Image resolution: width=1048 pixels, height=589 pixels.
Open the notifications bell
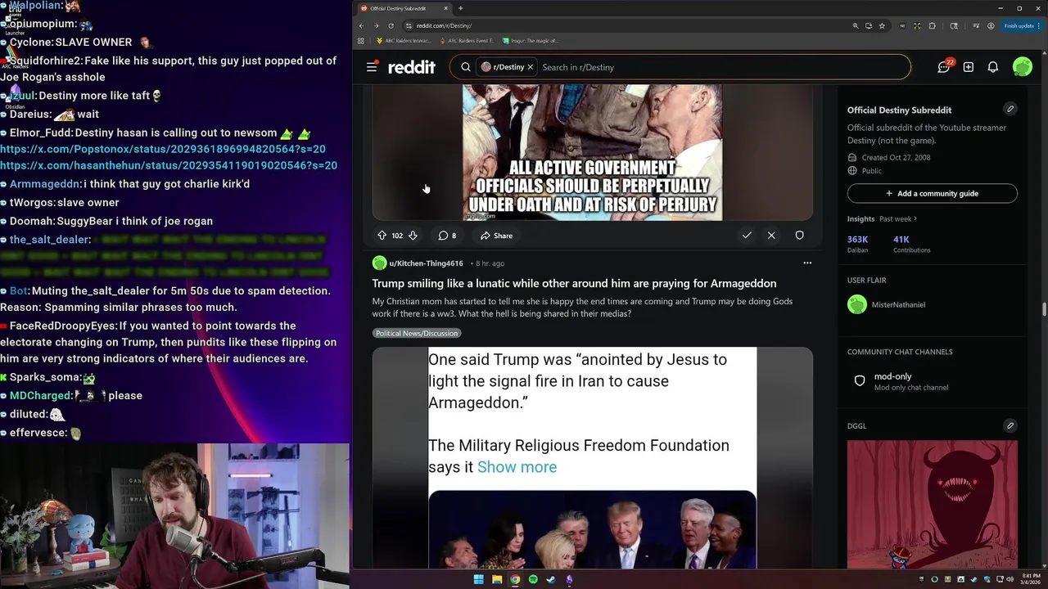coord(993,67)
